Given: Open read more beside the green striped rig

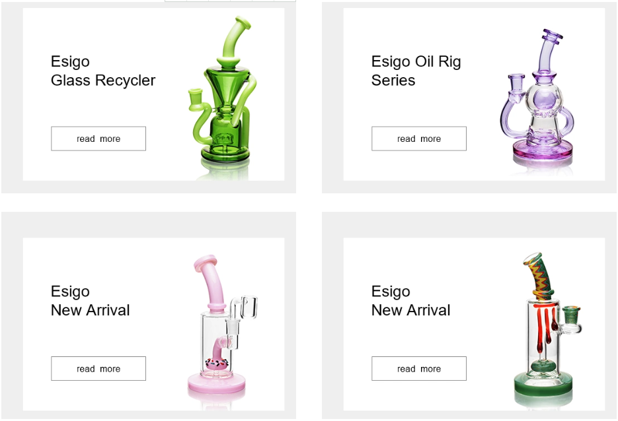Looking at the screenshot, I should coord(418,369).
